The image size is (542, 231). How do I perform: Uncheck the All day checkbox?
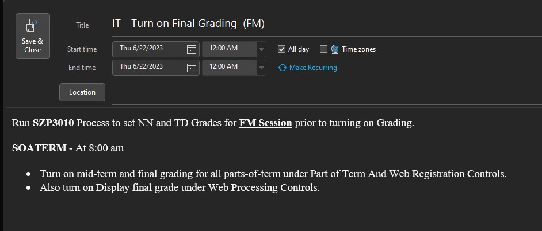click(x=282, y=49)
